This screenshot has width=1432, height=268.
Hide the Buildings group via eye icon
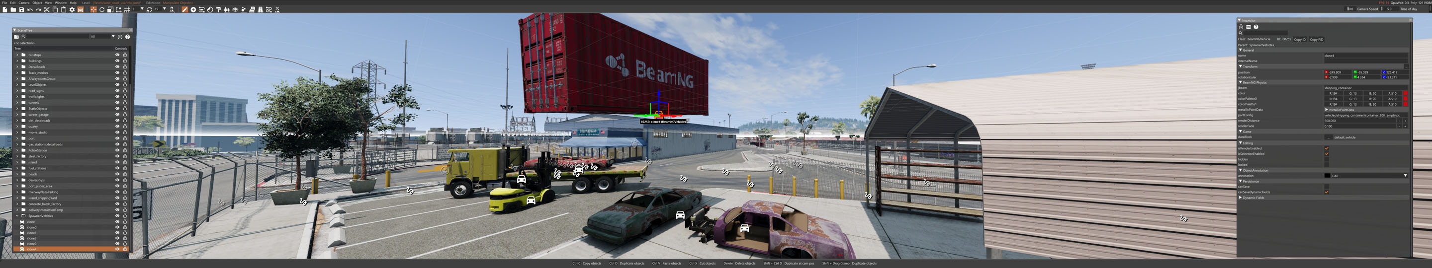(117, 61)
